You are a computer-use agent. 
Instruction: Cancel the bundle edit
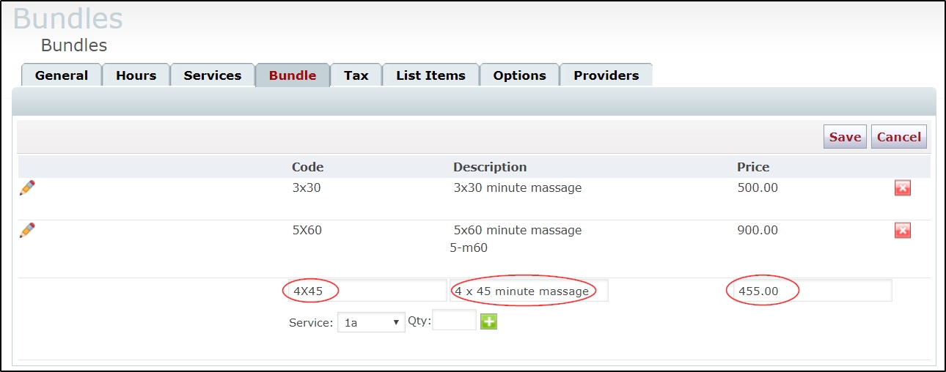pos(899,137)
